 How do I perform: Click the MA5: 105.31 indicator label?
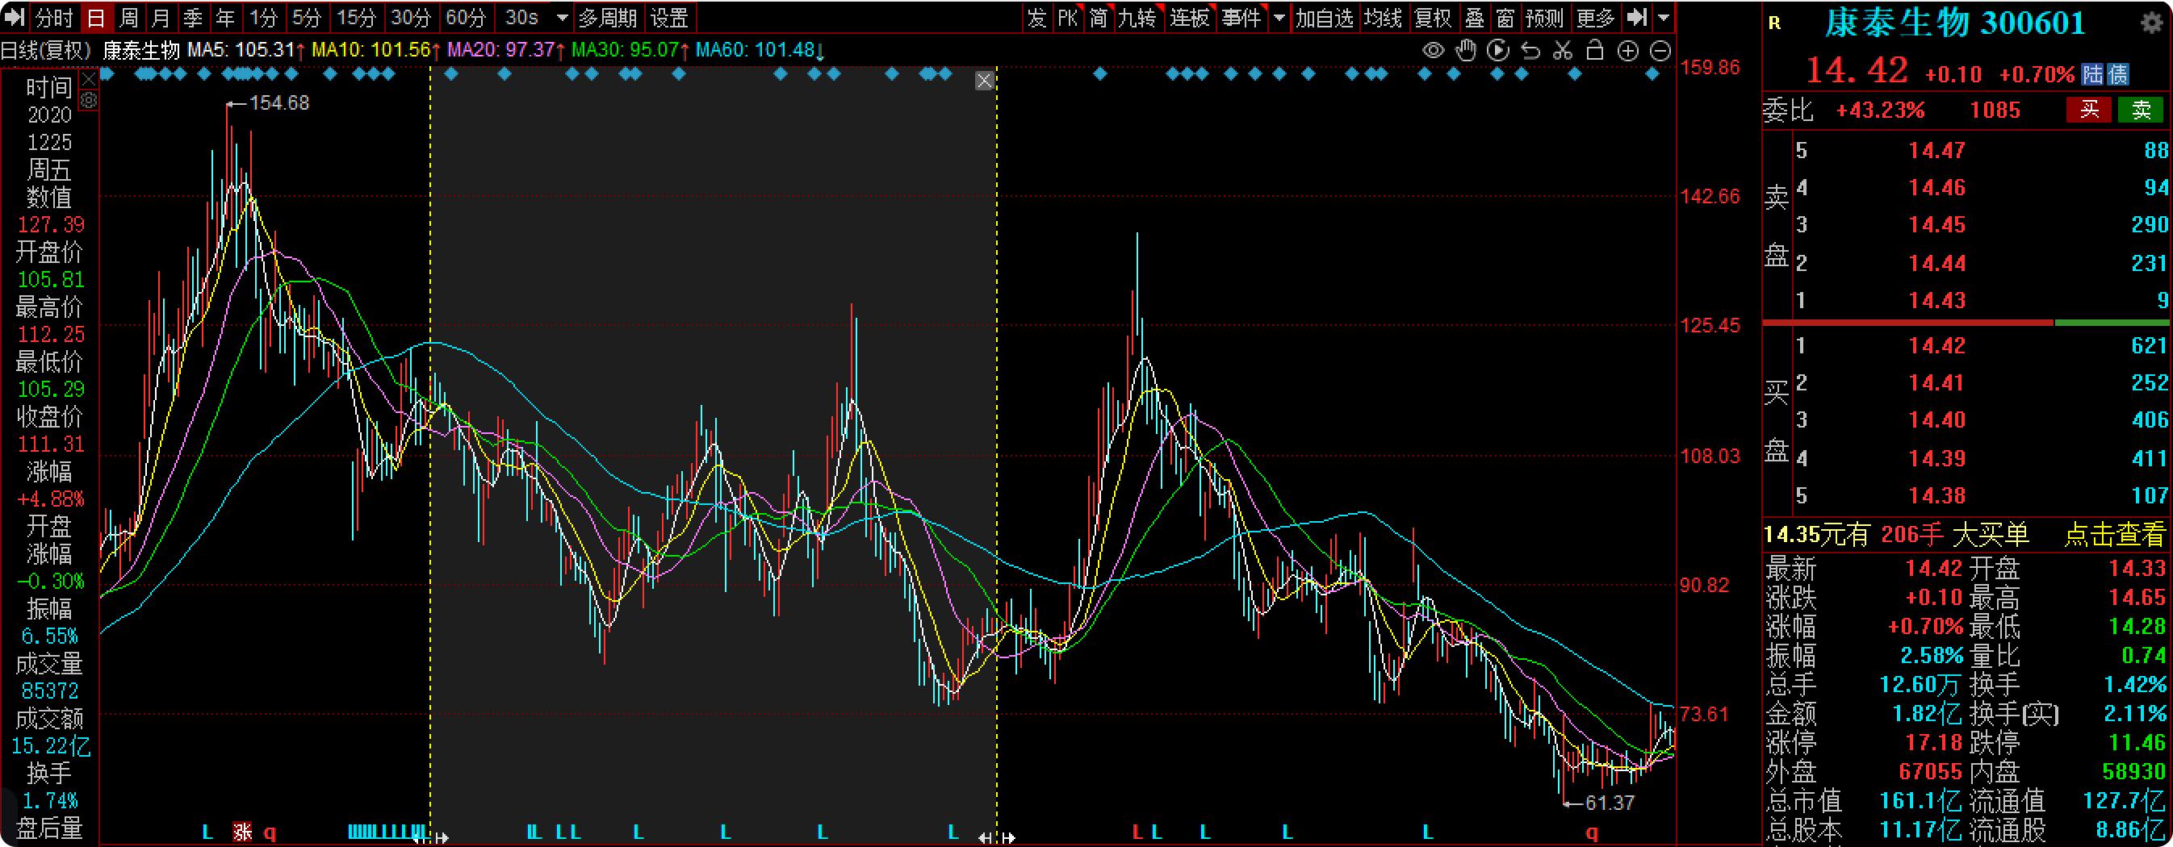pyautogui.click(x=241, y=50)
